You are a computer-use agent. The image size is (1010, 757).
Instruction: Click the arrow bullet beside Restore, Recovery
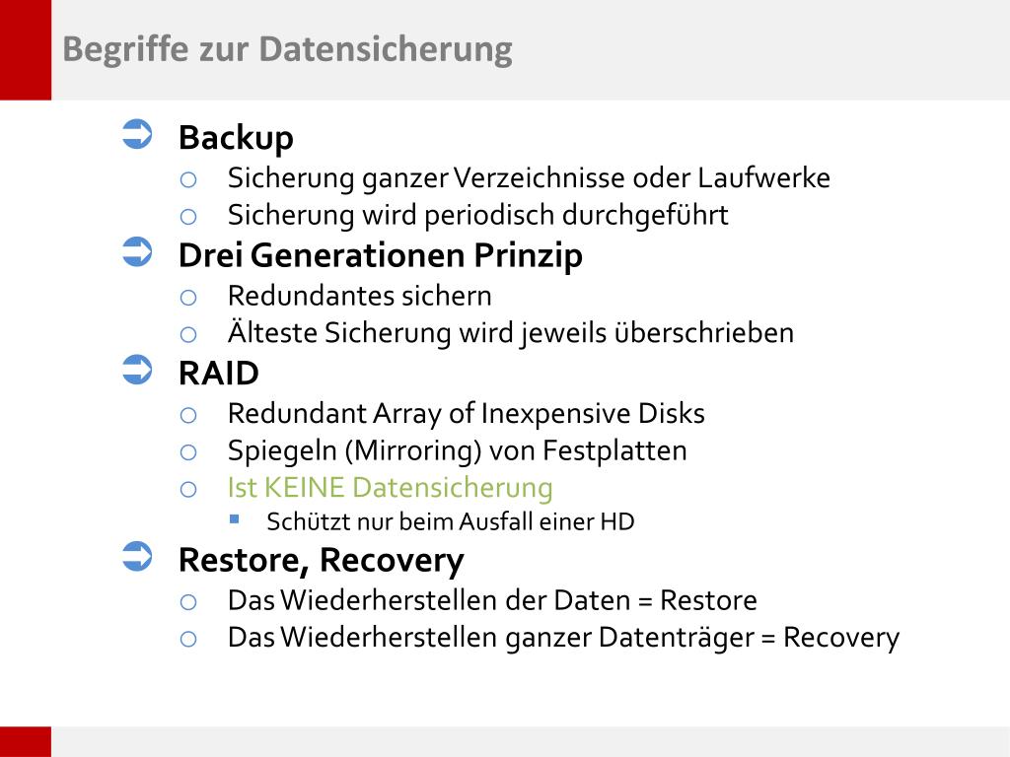(x=137, y=556)
